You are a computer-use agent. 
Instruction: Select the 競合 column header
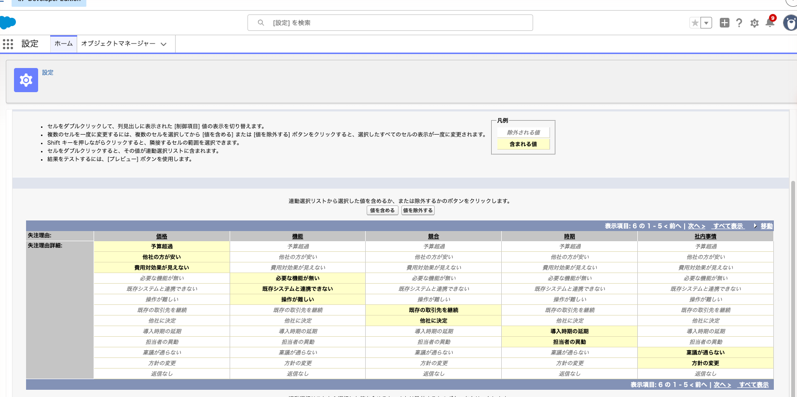point(434,236)
